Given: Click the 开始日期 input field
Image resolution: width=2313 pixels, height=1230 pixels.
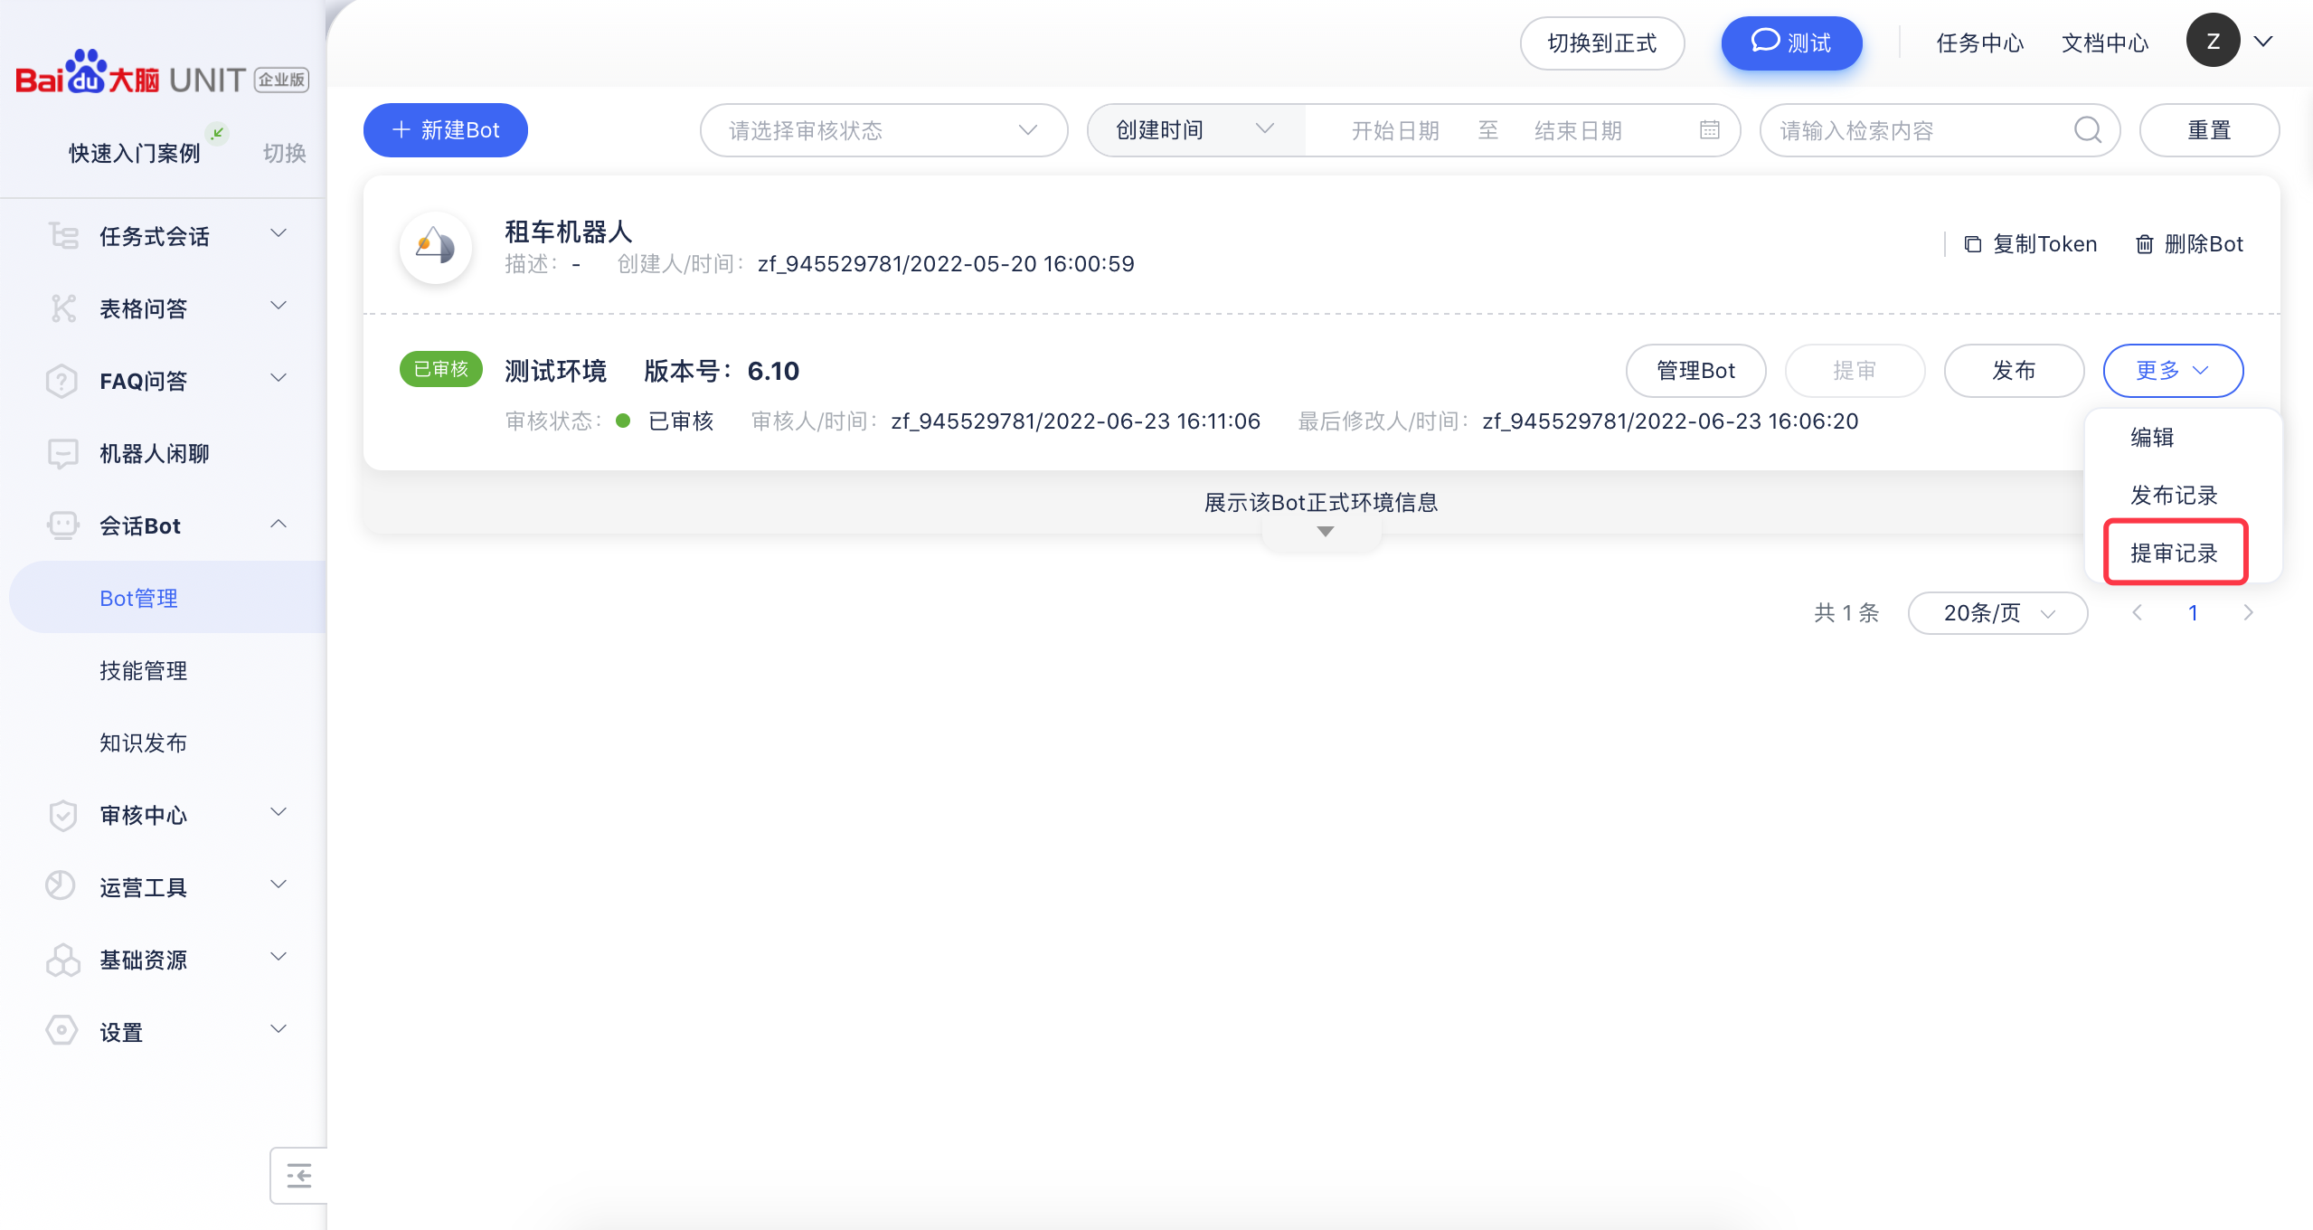Looking at the screenshot, I should click(1395, 130).
